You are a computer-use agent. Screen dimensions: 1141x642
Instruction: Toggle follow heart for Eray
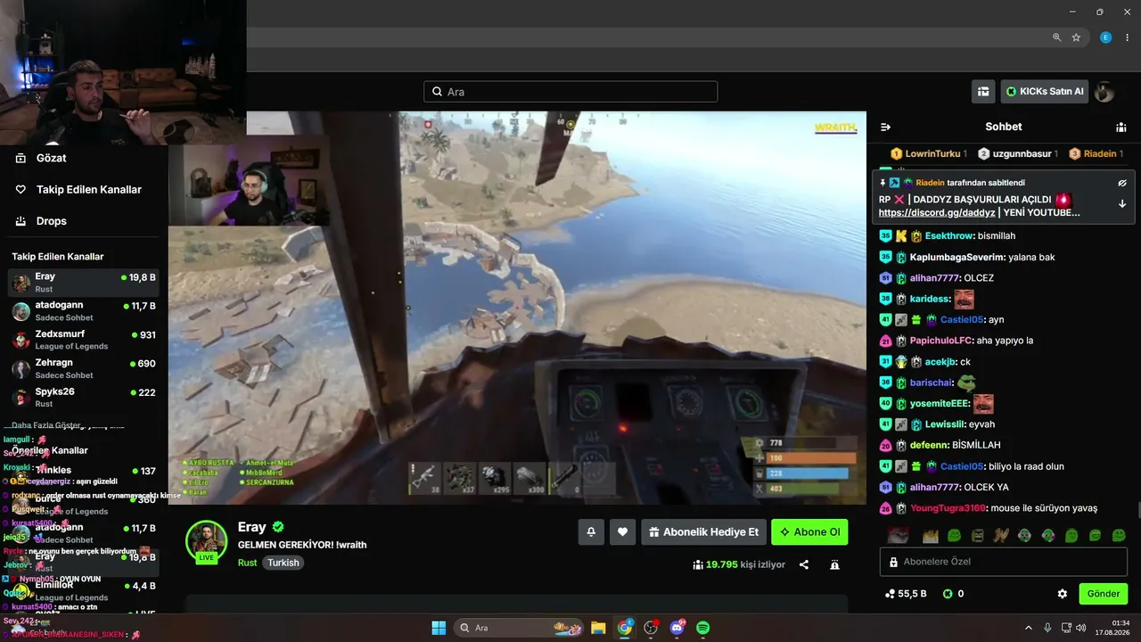(623, 532)
